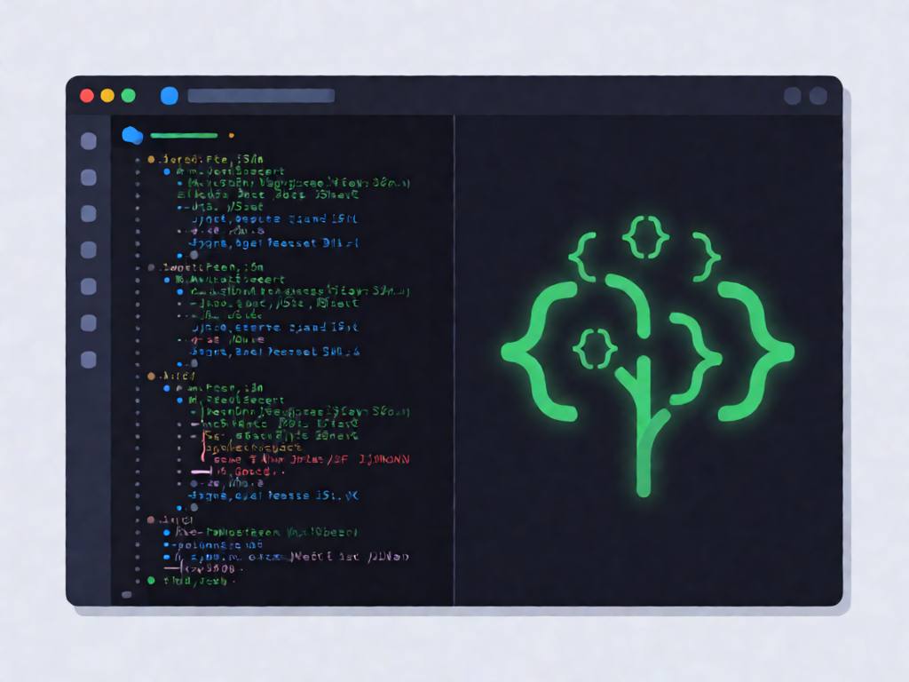Maximize the window with the green title bar button
Screen dimensions: 909x682
click(x=129, y=96)
